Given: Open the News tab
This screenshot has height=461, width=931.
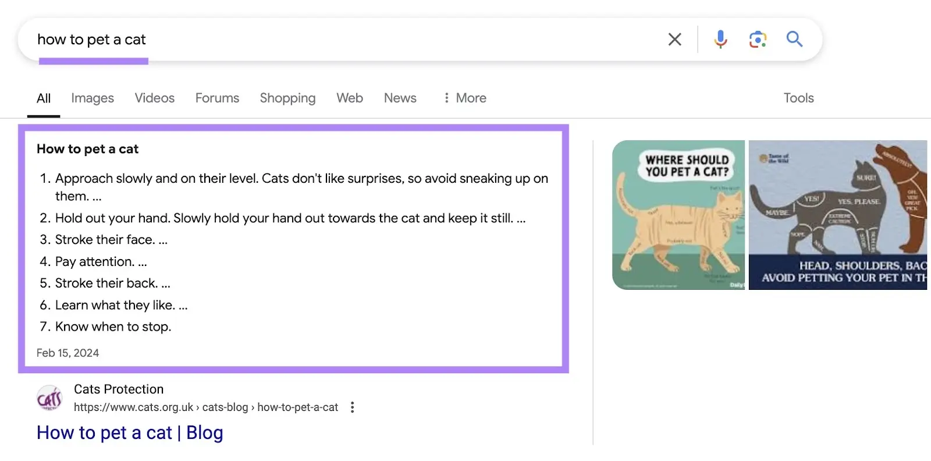Looking at the screenshot, I should point(400,98).
